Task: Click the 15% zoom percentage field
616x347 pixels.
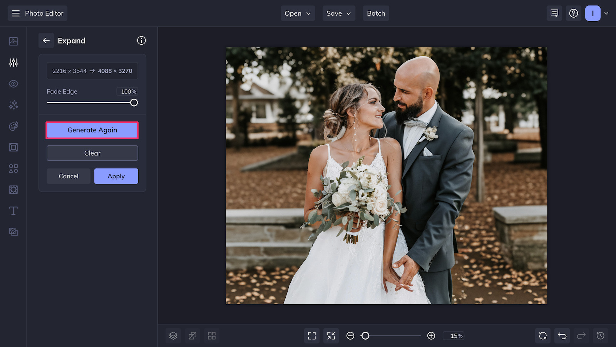Action: tap(454, 335)
